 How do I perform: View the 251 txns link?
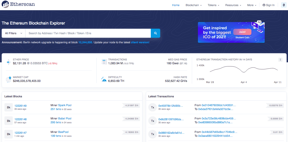[x=56, y=109]
